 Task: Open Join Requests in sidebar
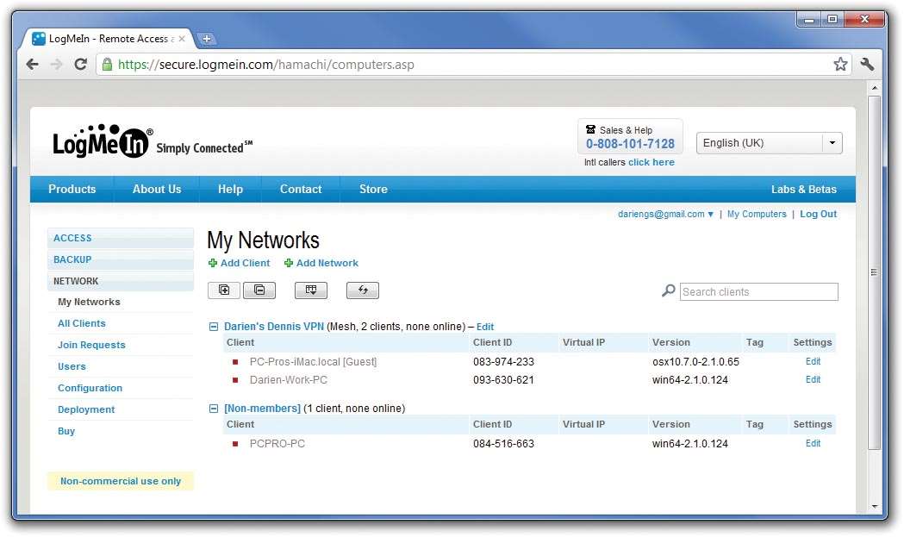tap(91, 345)
